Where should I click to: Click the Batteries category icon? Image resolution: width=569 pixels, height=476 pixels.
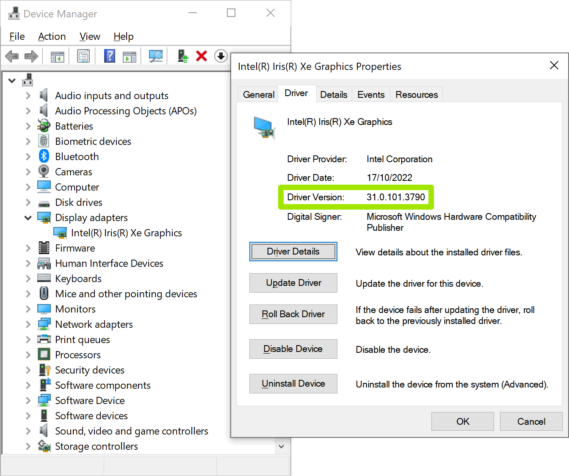click(x=44, y=126)
